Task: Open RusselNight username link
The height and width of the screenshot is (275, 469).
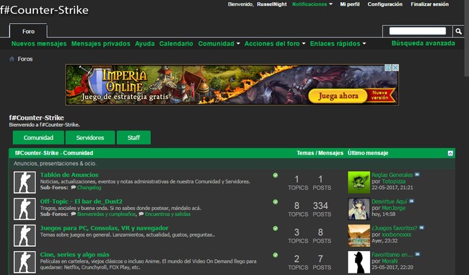Action: pyautogui.click(x=271, y=4)
